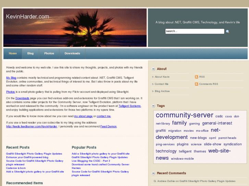Click the RSS feed icon

[x=197, y=77]
